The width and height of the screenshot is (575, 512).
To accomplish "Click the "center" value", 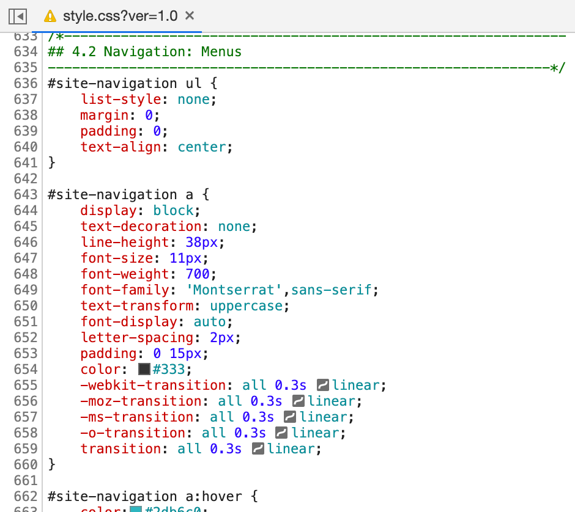I will coord(202,147).
